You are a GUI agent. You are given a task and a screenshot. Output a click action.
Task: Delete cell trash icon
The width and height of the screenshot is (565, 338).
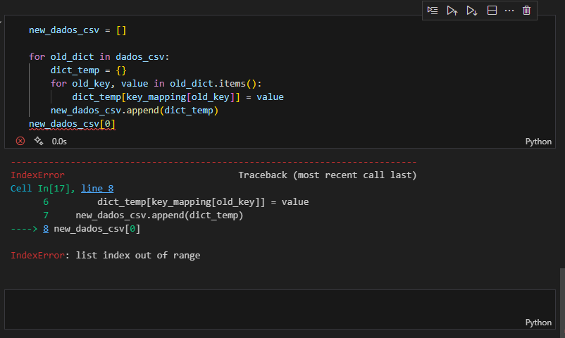click(526, 11)
